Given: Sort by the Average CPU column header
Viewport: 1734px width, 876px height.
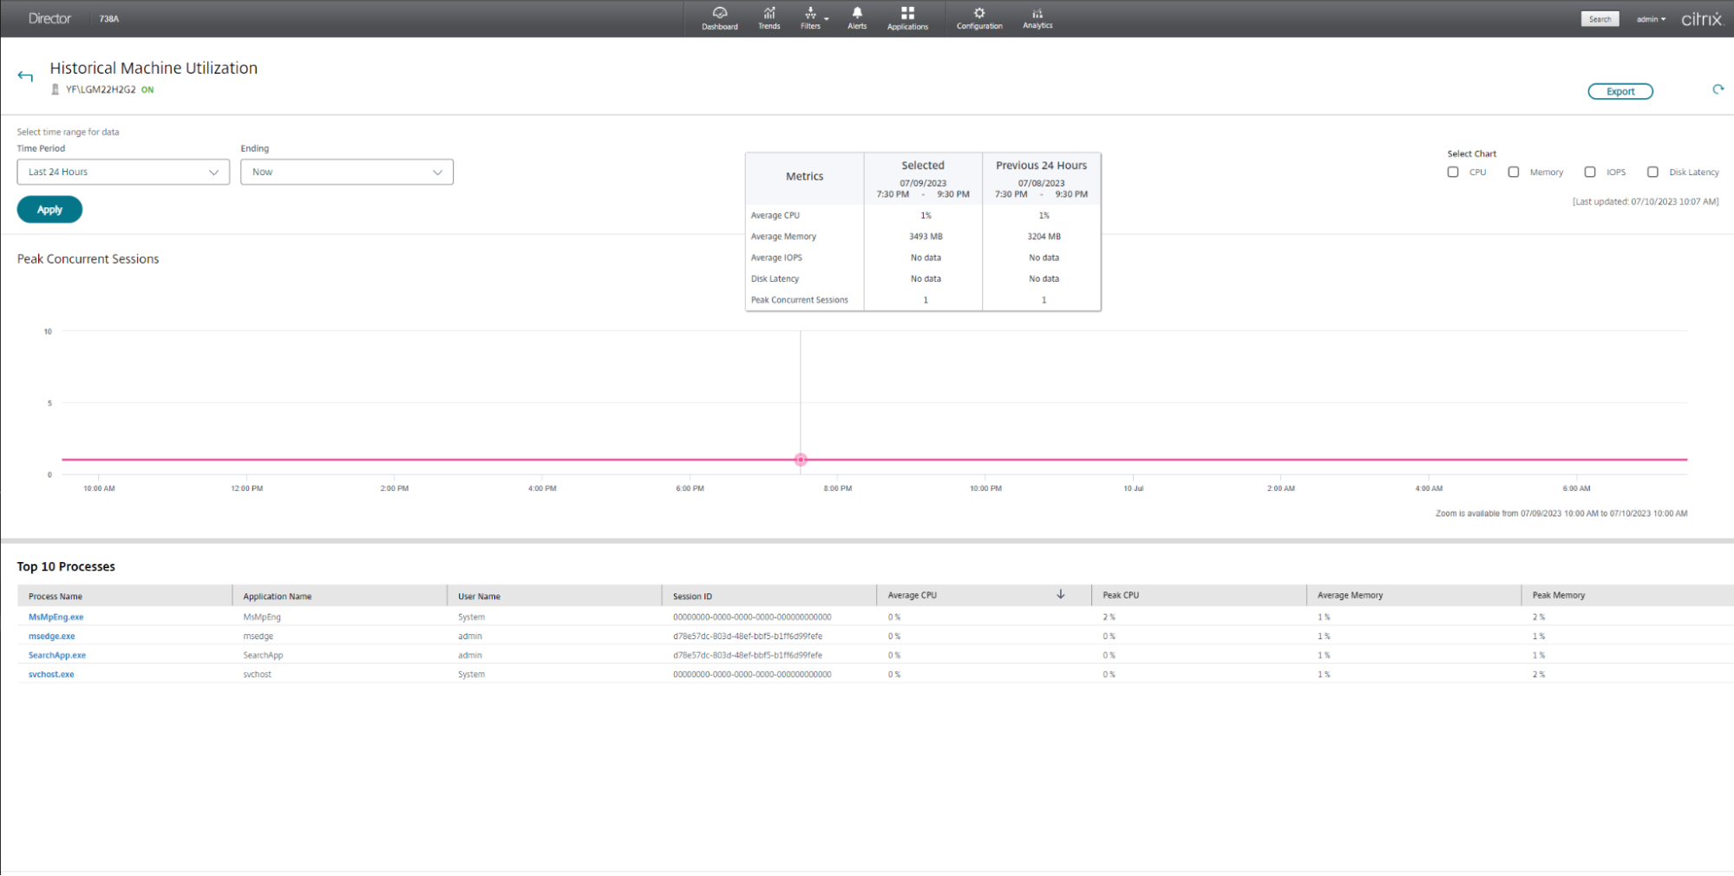Looking at the screenshot, I should point(913,595).
